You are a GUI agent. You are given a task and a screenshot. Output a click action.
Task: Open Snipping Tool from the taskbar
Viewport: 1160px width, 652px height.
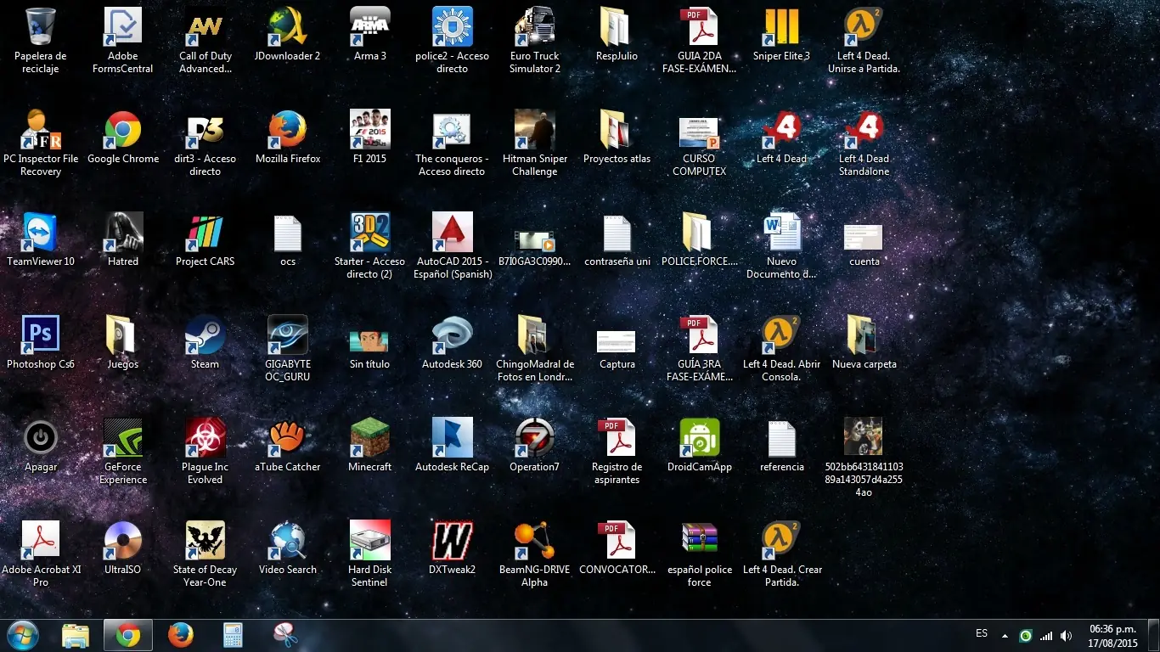pyautogui.click(x=285, y=635)
